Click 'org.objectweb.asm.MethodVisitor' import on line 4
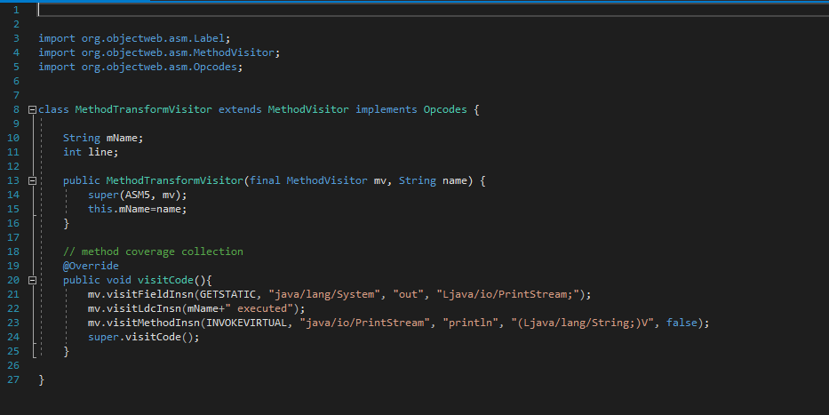 coord(178,52)
